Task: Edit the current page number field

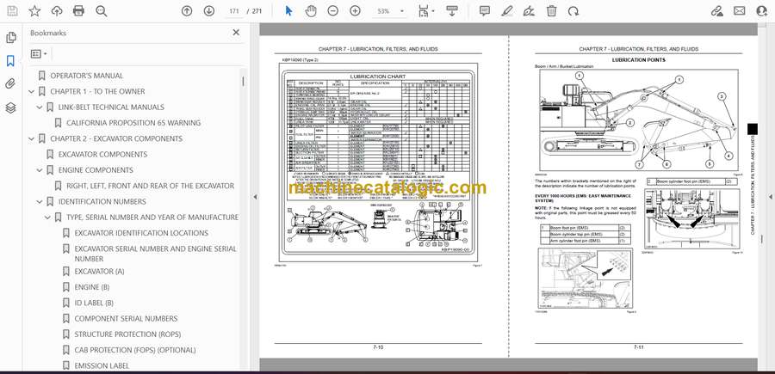Action: point(233,11)
